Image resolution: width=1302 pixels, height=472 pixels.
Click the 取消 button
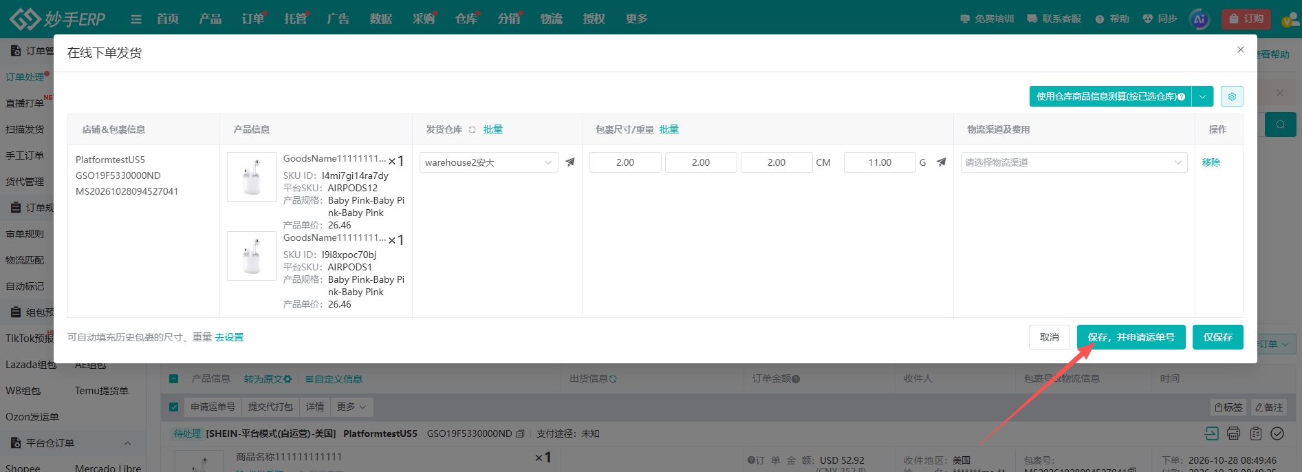coord(1049,337)
